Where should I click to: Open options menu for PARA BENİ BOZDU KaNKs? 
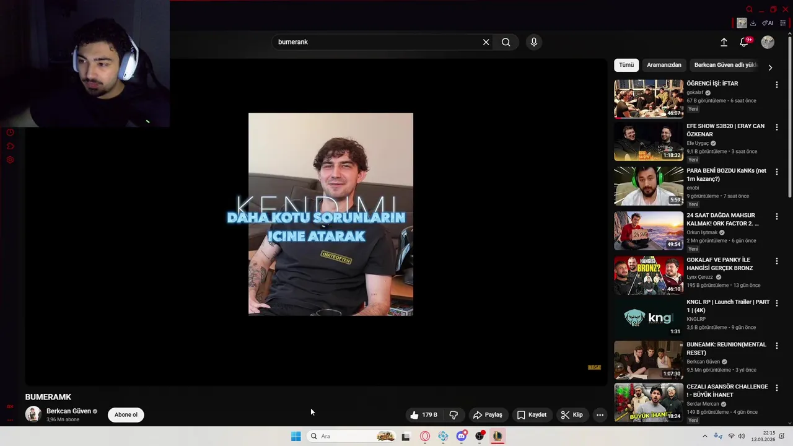point(777,172)
